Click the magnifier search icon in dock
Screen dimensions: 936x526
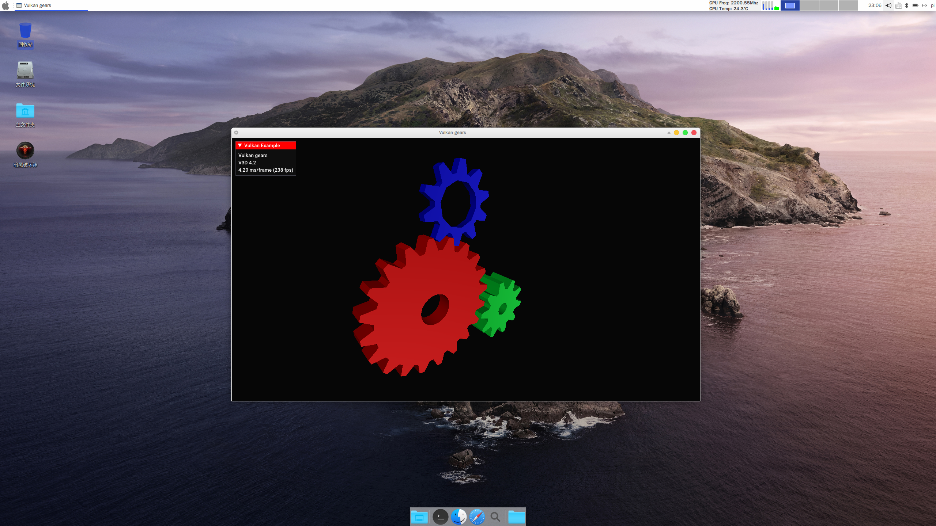pyautogui.click(x=495, y=517)
